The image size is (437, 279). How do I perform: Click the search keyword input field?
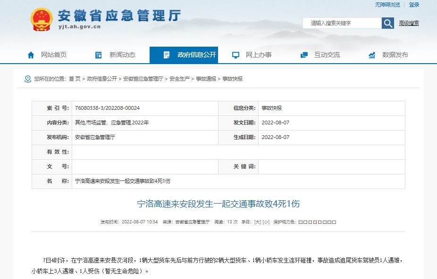[342, 23]
